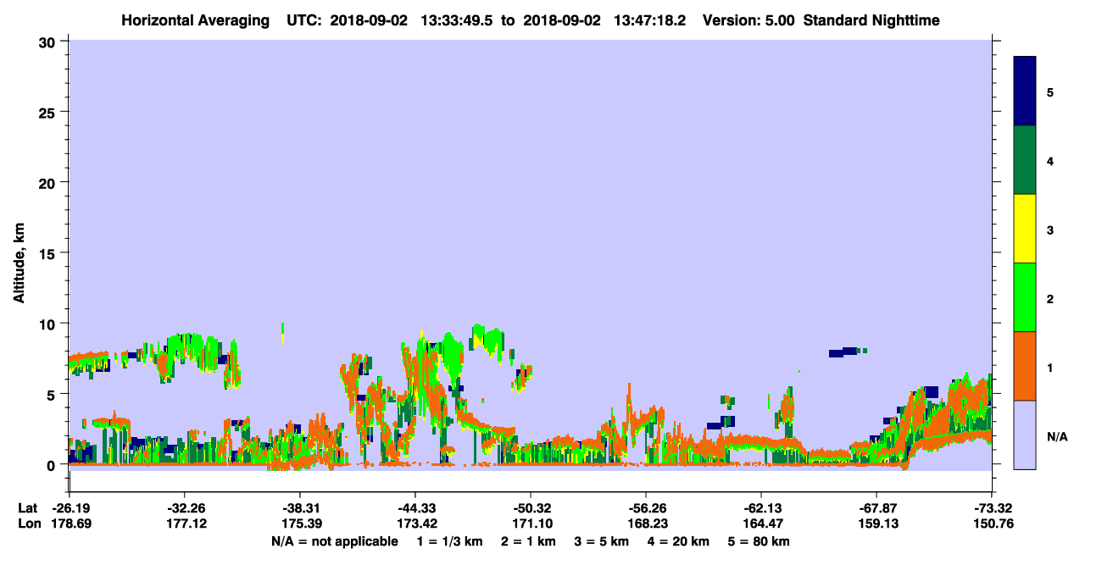Click the '4 = 20 km' footnote
1102x565 pixels.
pos(678,541)
